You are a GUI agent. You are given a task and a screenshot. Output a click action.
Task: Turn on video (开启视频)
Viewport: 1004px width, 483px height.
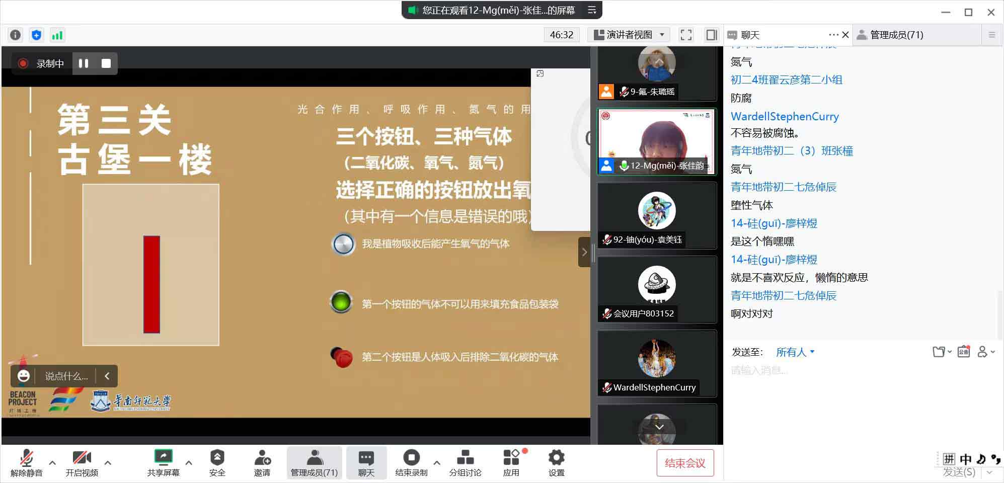click(82, 463)
